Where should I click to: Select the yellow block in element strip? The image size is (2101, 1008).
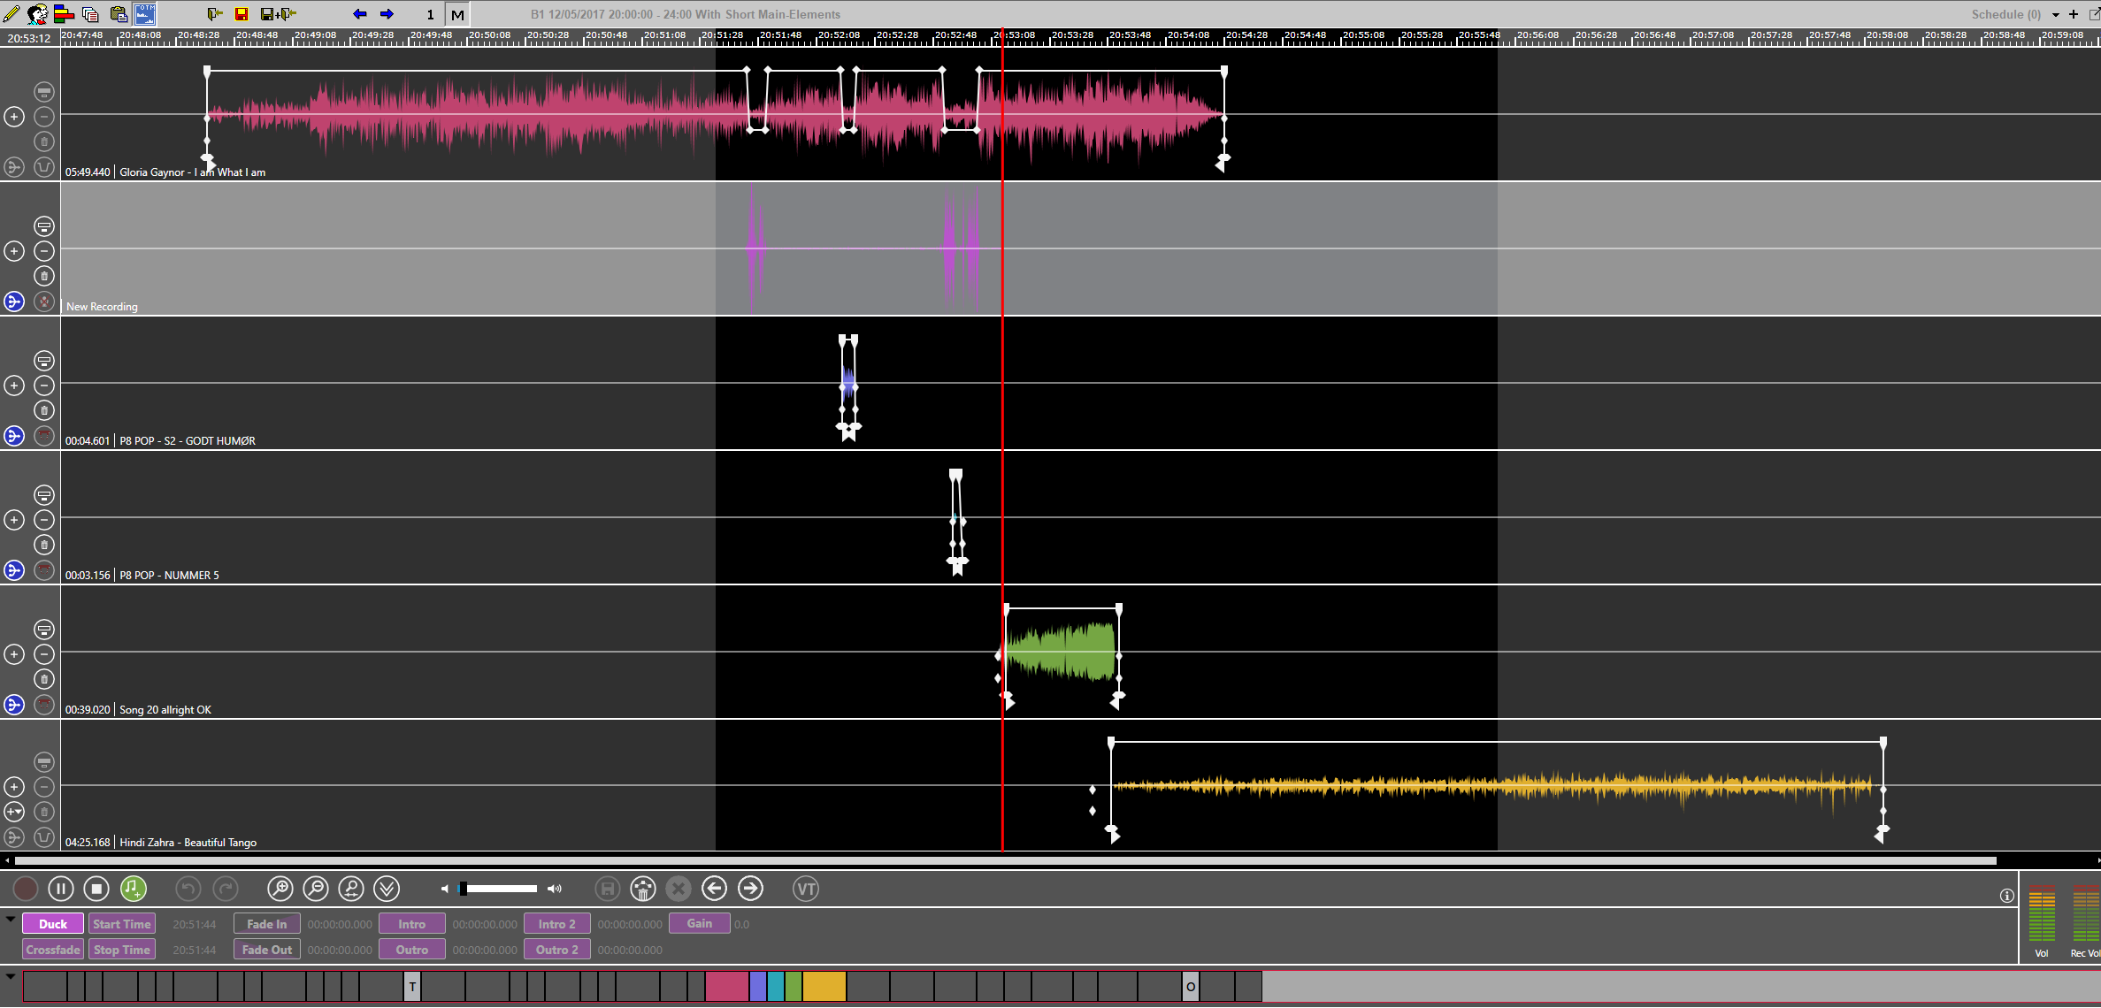(824, 986)
